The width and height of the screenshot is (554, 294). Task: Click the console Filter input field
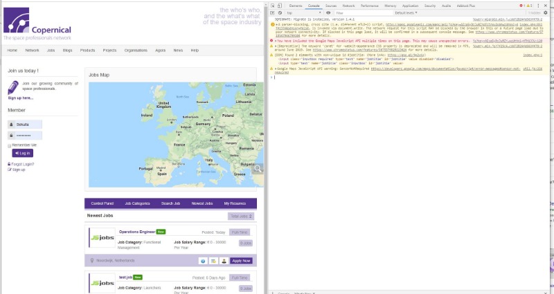(360, 12)
